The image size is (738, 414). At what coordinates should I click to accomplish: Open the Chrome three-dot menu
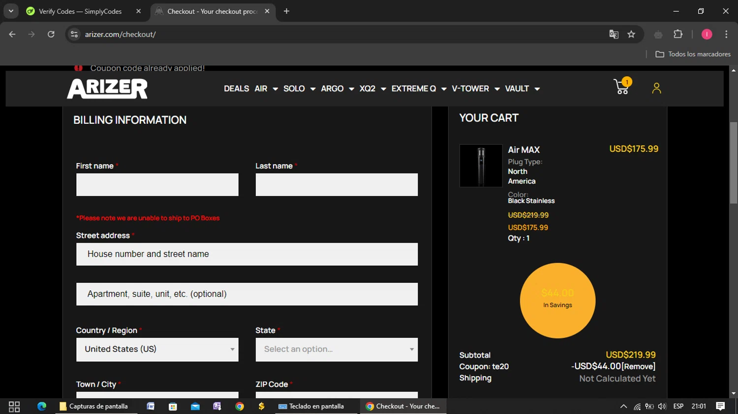[726, 34]
